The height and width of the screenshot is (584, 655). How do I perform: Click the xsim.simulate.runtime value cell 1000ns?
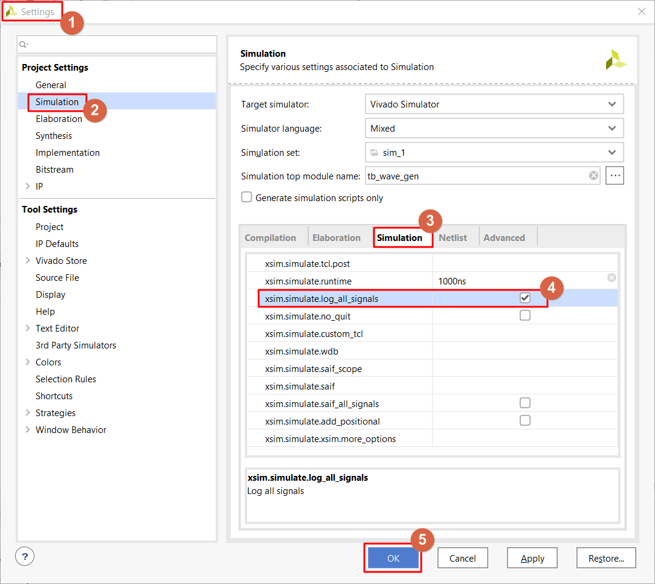point(524,281)
